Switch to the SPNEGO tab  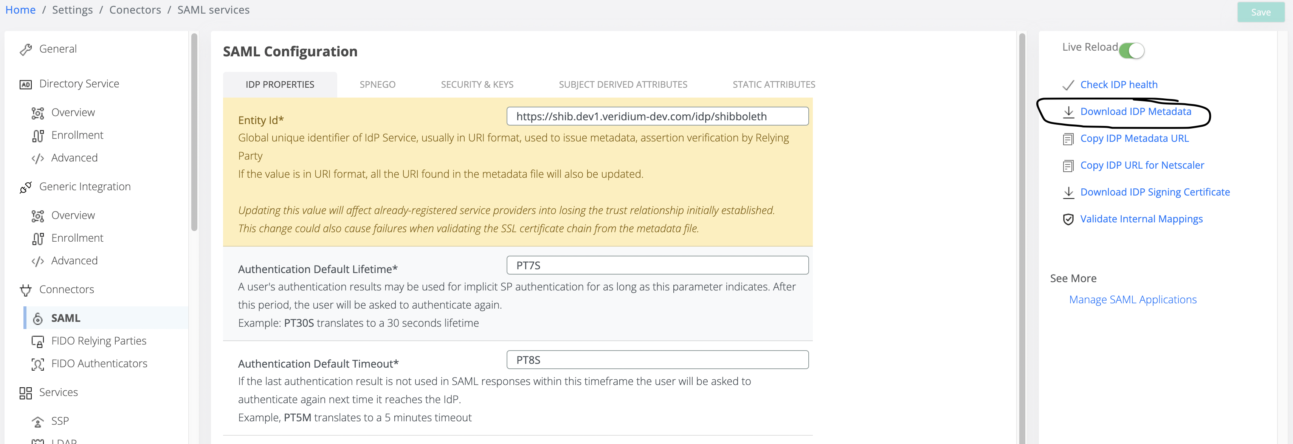click(x=377, y=84)
